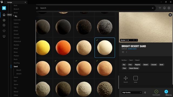Open the Metahumans person icon in sidebar
The height and width of the screenshot is (97, 173).
pos(4,25)
